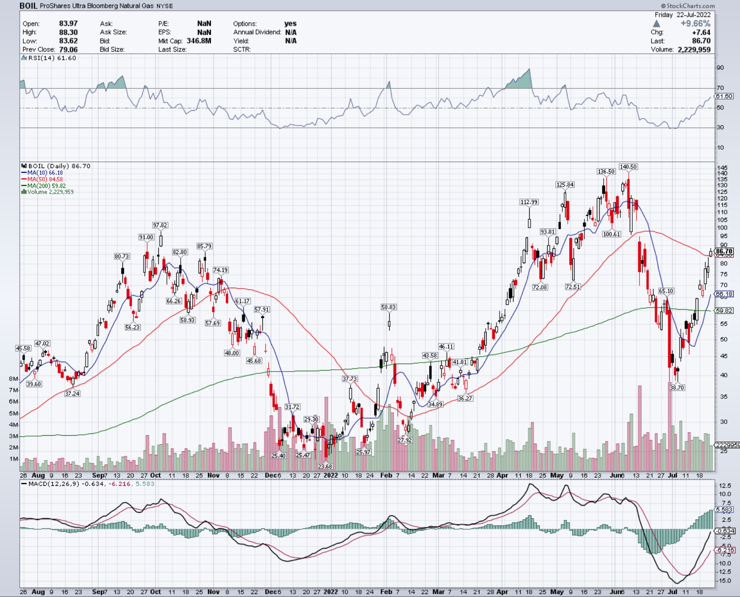Click the 91.00 price label
This screenshot has width=740, height=597.
click(x=146, y=237)
